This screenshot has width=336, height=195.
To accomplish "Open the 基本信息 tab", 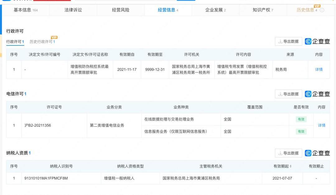I will (x=26, y=10).
